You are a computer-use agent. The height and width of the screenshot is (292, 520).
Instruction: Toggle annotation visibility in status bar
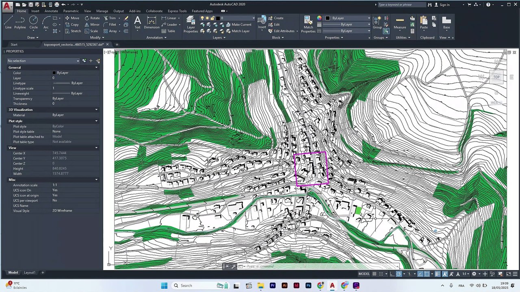(444, 274)
